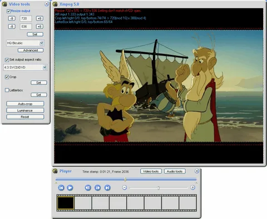267x219 pixels.
Task: Close the Video tools panel
Action: [x=47, y=4]
